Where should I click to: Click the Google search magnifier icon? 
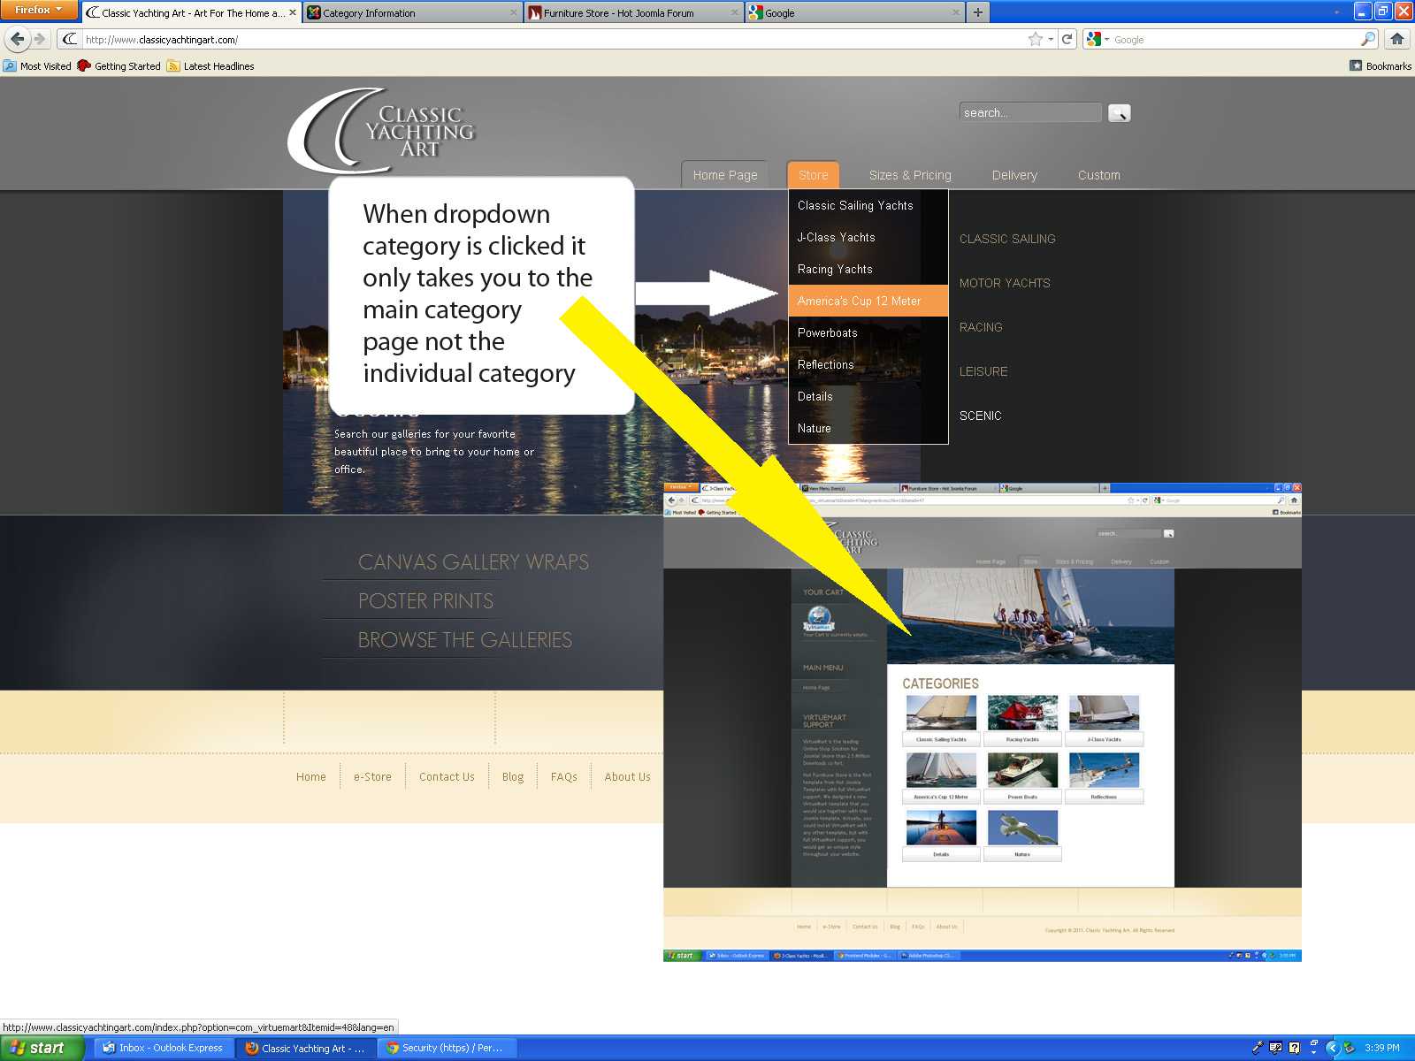[1368, 39]
